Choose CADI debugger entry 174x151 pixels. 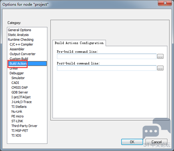pyautogui.click(x=15, y=83)
